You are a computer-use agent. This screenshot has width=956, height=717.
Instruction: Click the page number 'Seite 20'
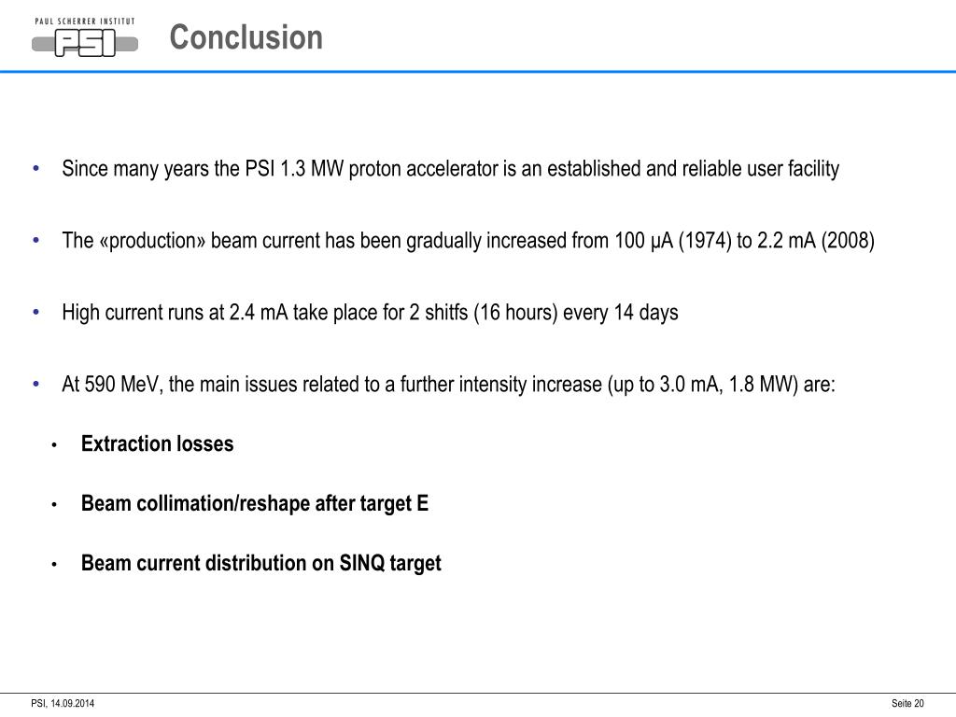[x=907, y=704]
